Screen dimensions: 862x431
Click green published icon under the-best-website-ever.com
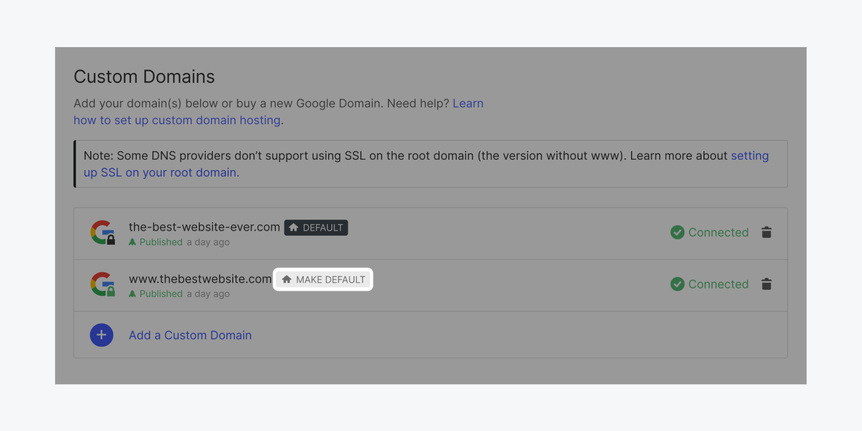point(132,242)
